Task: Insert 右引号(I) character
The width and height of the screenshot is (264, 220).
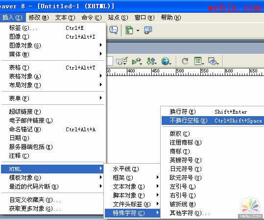Action: tap(213, 195)
